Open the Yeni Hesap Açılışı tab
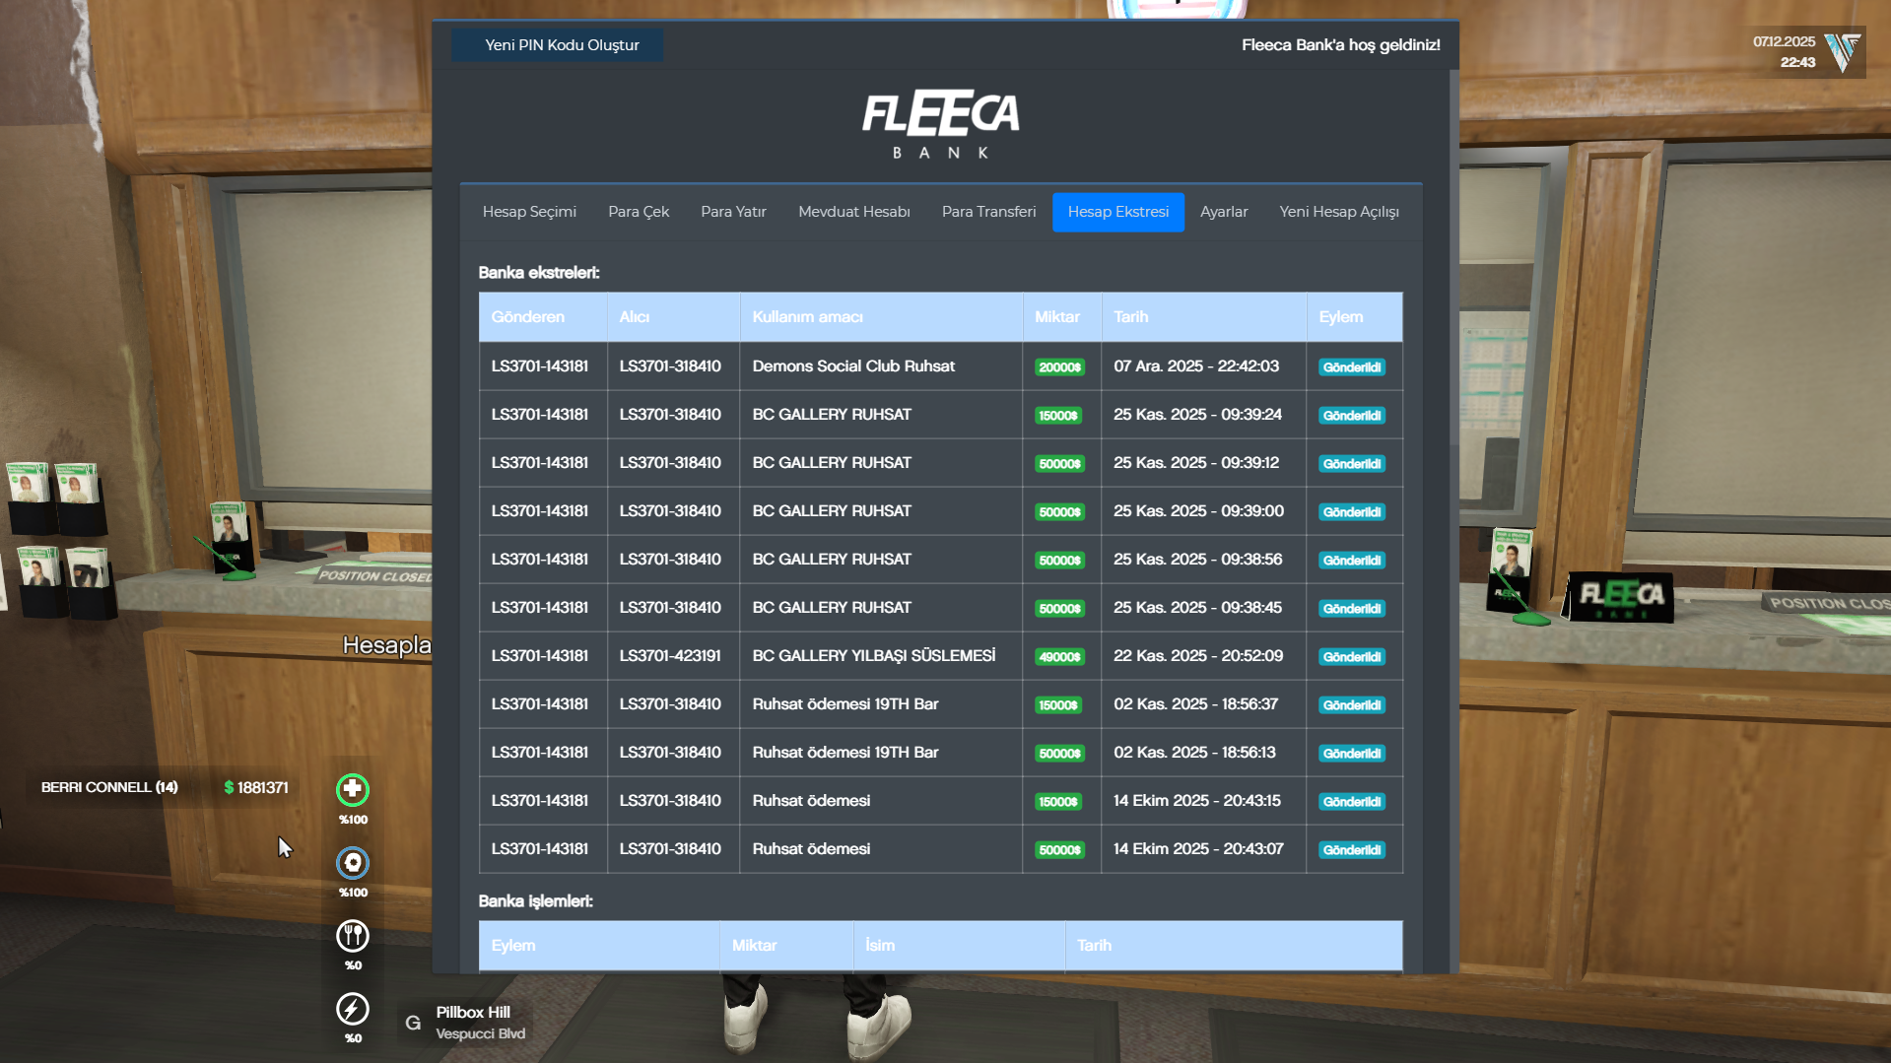This screenshot has width=1891, height=1063. [x=1339, y=212]
